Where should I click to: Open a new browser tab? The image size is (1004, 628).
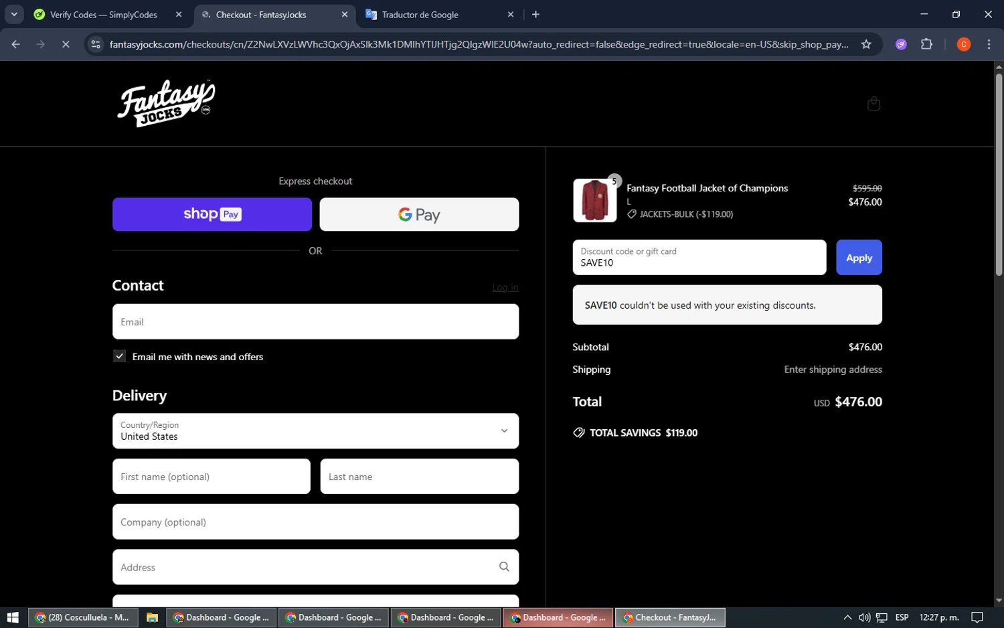pos(535,15)
